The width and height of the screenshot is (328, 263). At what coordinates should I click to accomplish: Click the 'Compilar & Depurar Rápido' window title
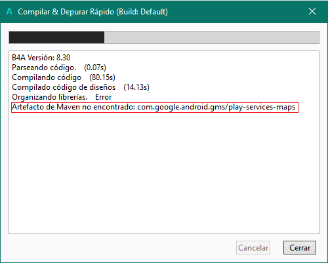coord(66,12)
